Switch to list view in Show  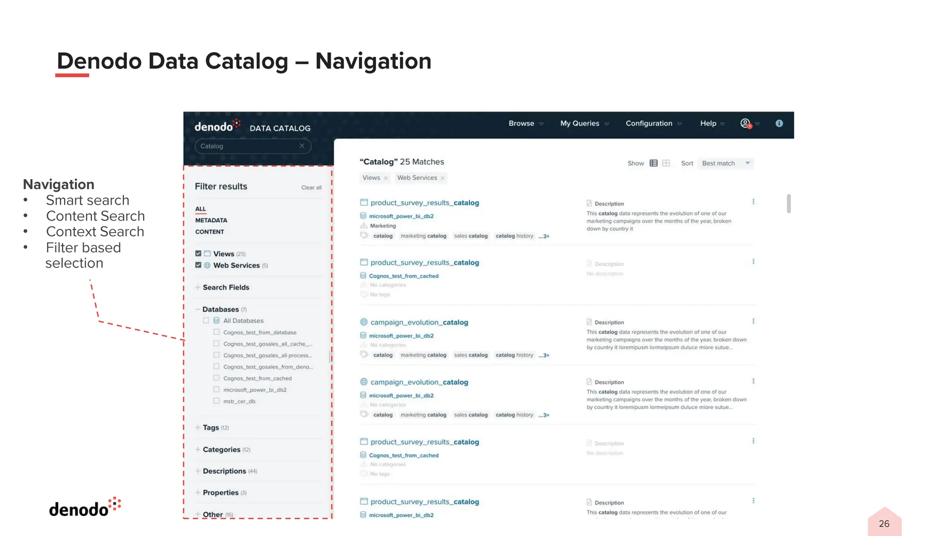pyautogui.click(x=654, y=163)
